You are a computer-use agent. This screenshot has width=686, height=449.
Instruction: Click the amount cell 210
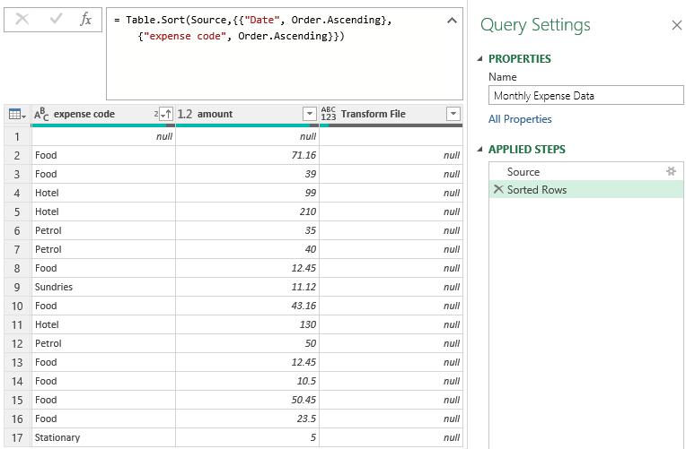[x=247, y=212]
